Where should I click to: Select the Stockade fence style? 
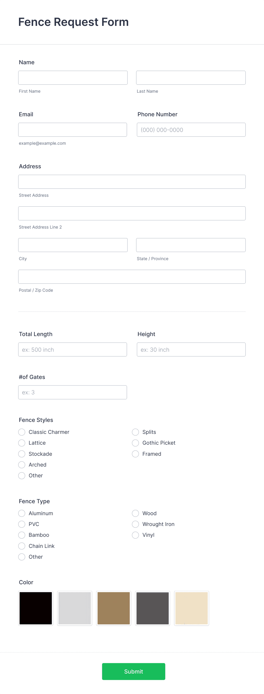[22, 454]
